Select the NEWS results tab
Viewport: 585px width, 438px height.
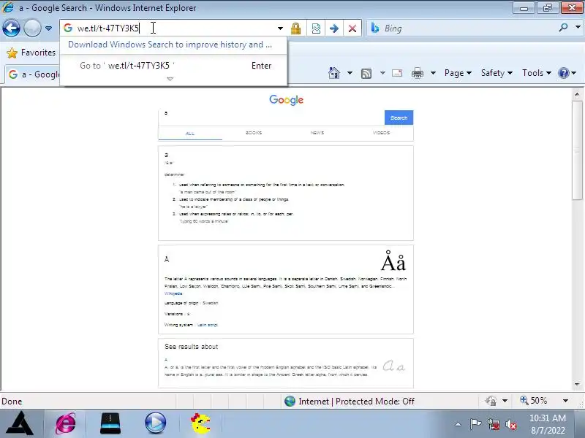[x=317, y=133]
